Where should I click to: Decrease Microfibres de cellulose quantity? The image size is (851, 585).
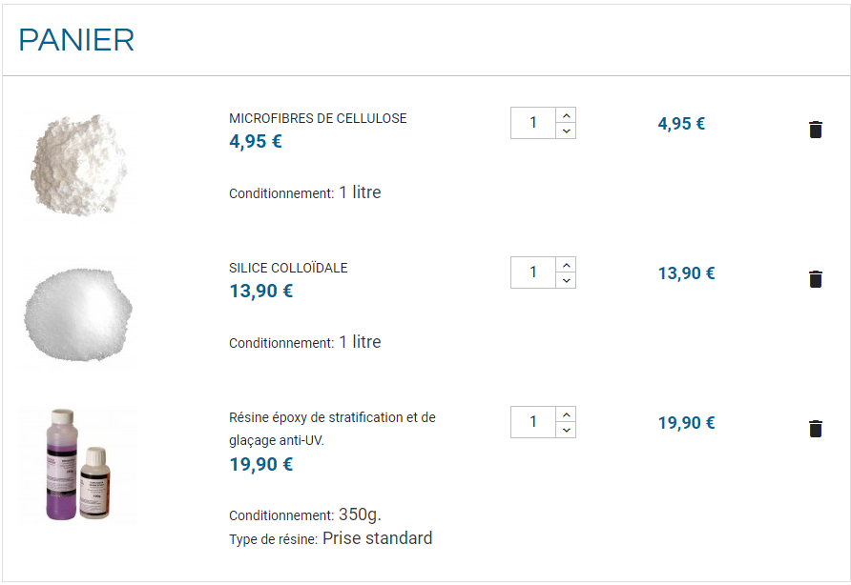pyautogui.click(x=566, y=131)
